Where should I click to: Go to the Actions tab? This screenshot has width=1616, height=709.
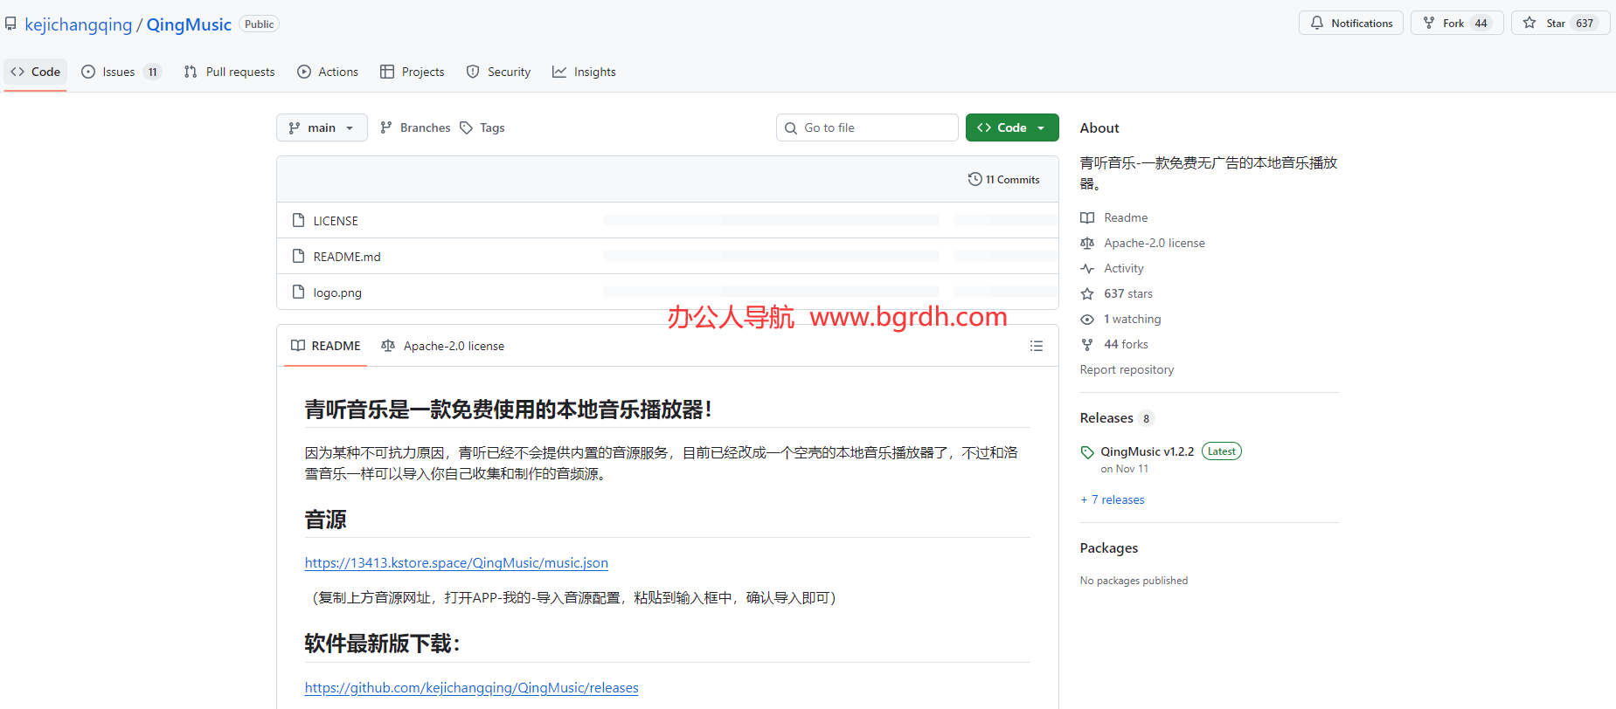(x=328, y=72)
